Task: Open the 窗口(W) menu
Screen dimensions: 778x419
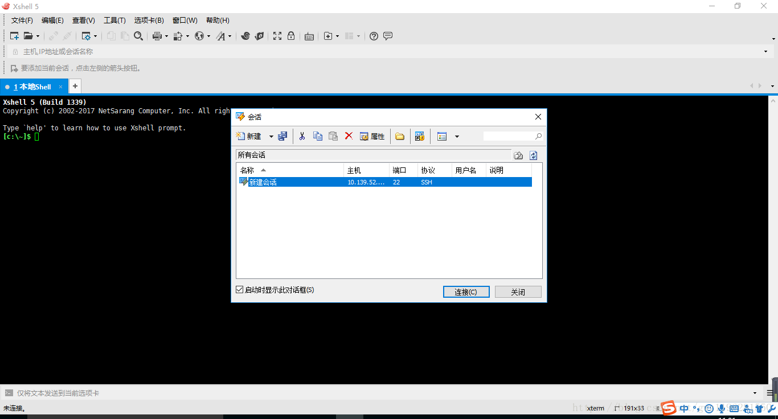Action: (185, 20)
